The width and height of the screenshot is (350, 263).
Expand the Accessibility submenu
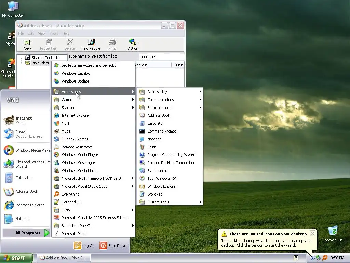coord(170,92)
